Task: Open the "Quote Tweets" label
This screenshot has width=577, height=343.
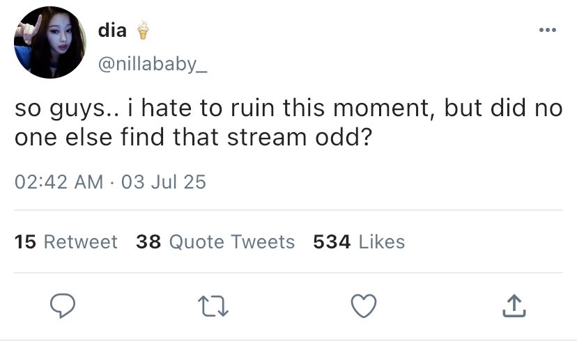Action: [232, 242]
